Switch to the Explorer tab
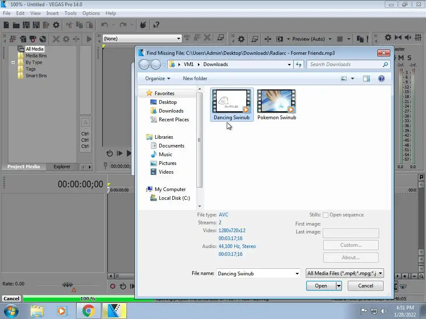 click(x=62, y=167)
